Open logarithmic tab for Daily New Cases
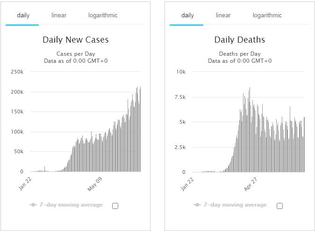The image size is (315, 231). pyautogui.click(x=103, y=15)
